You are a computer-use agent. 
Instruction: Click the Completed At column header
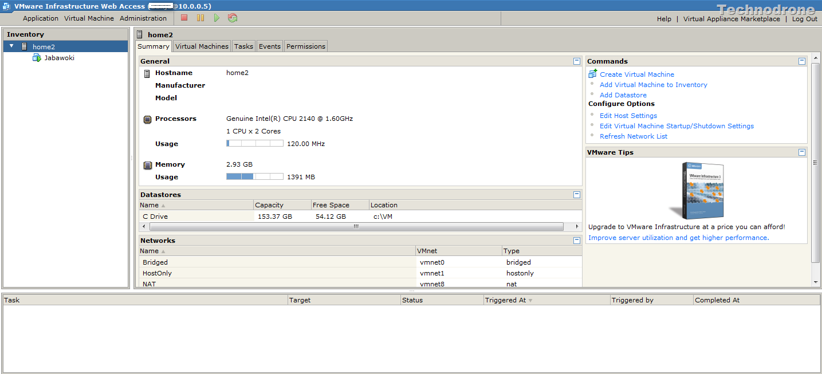757,300
